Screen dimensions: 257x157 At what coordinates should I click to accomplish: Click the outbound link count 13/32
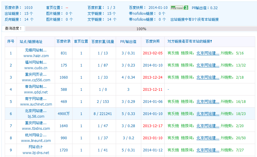pyautogui.click(x=241, y=65)
